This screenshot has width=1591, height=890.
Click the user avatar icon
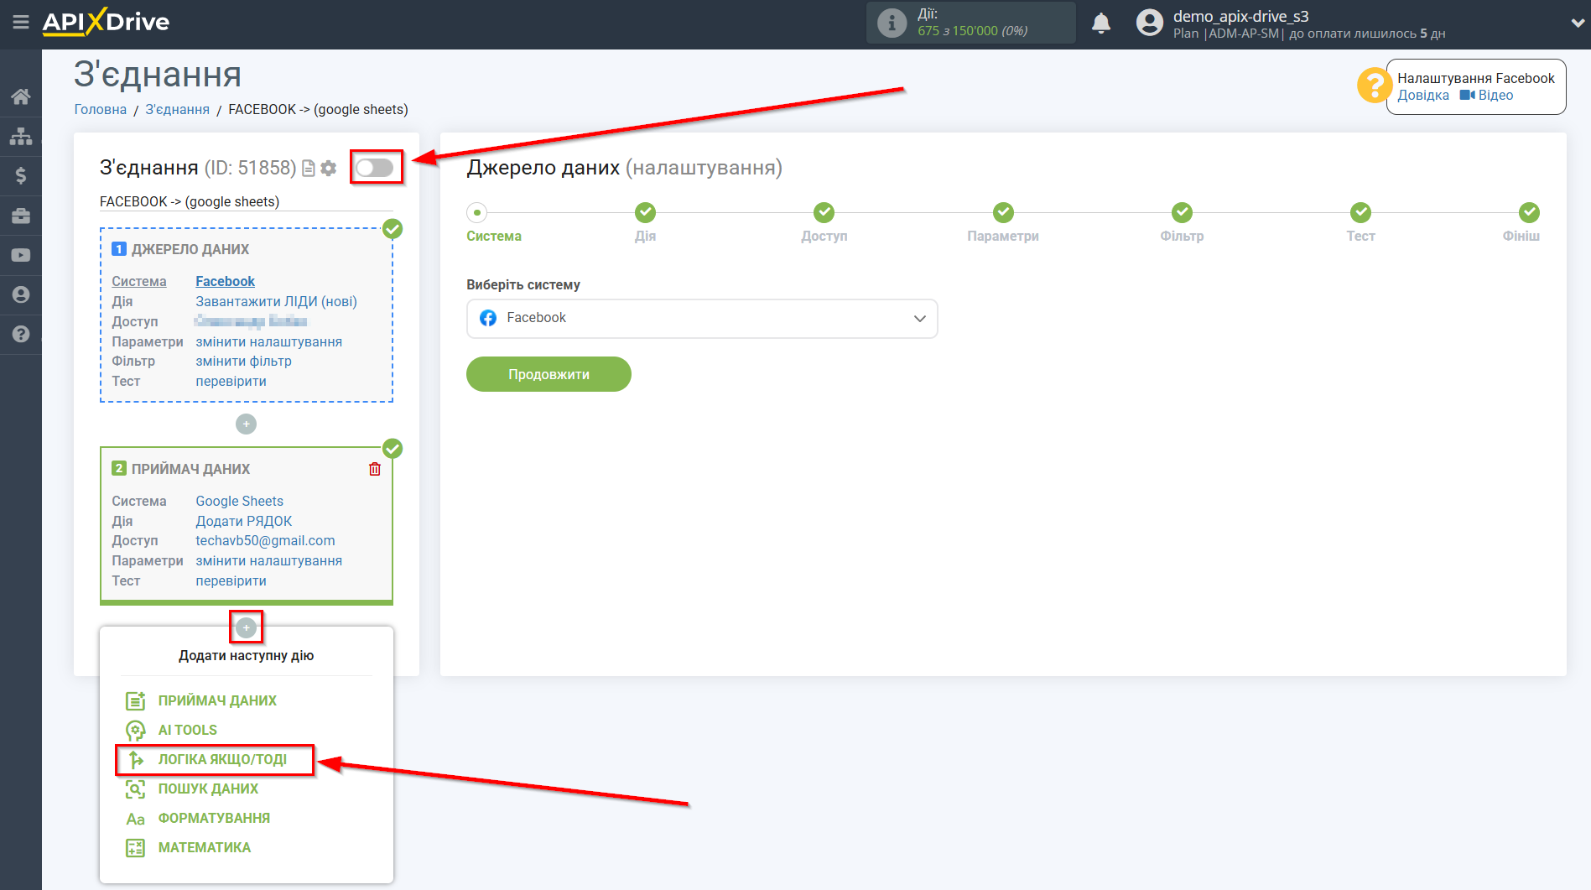pos(1150,23)
